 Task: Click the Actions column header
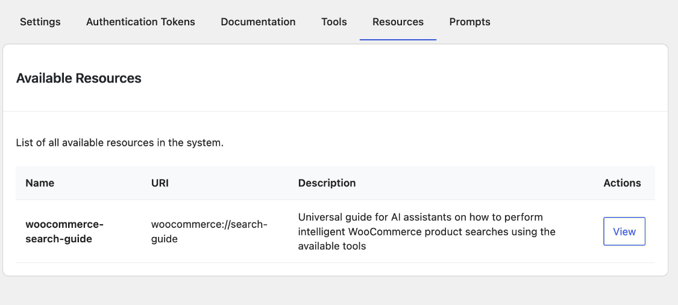pos(622,183)
